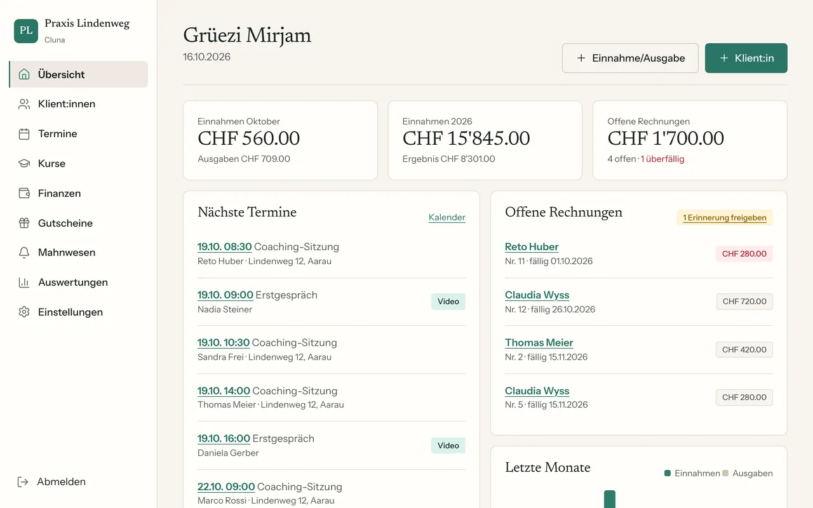The width and height of the screenshot is (813, 508).
Task: Click the Einnahme/Ausgabe button
Action: point(630,58)
